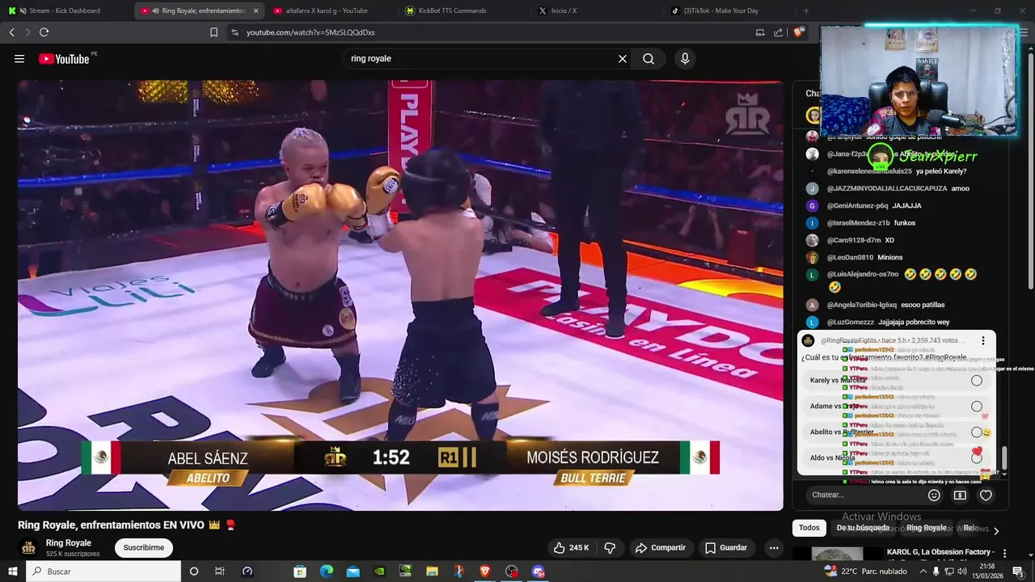Click the browser address bar URL
The height and width of the screenshot is (582, 1035).
[x=310, y=32]
